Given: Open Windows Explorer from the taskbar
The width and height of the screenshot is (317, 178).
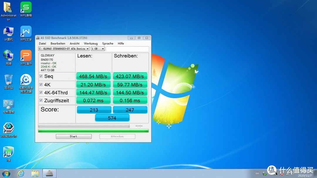Looking at the screenshot, I should (35, 173).
